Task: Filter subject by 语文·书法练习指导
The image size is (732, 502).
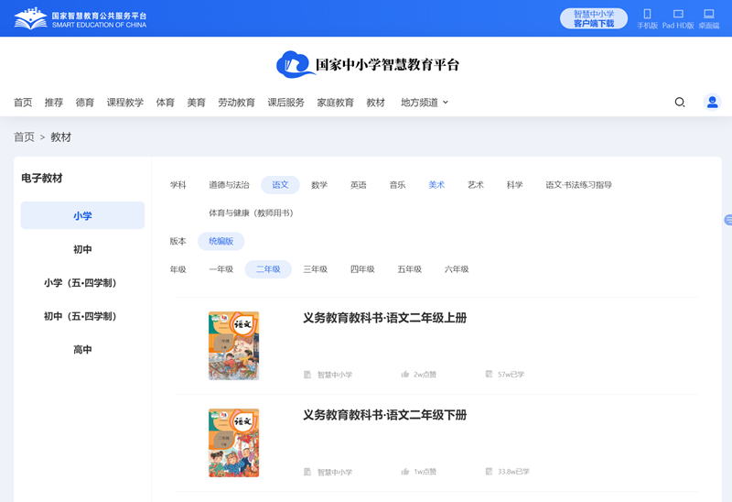Action: 578,185
